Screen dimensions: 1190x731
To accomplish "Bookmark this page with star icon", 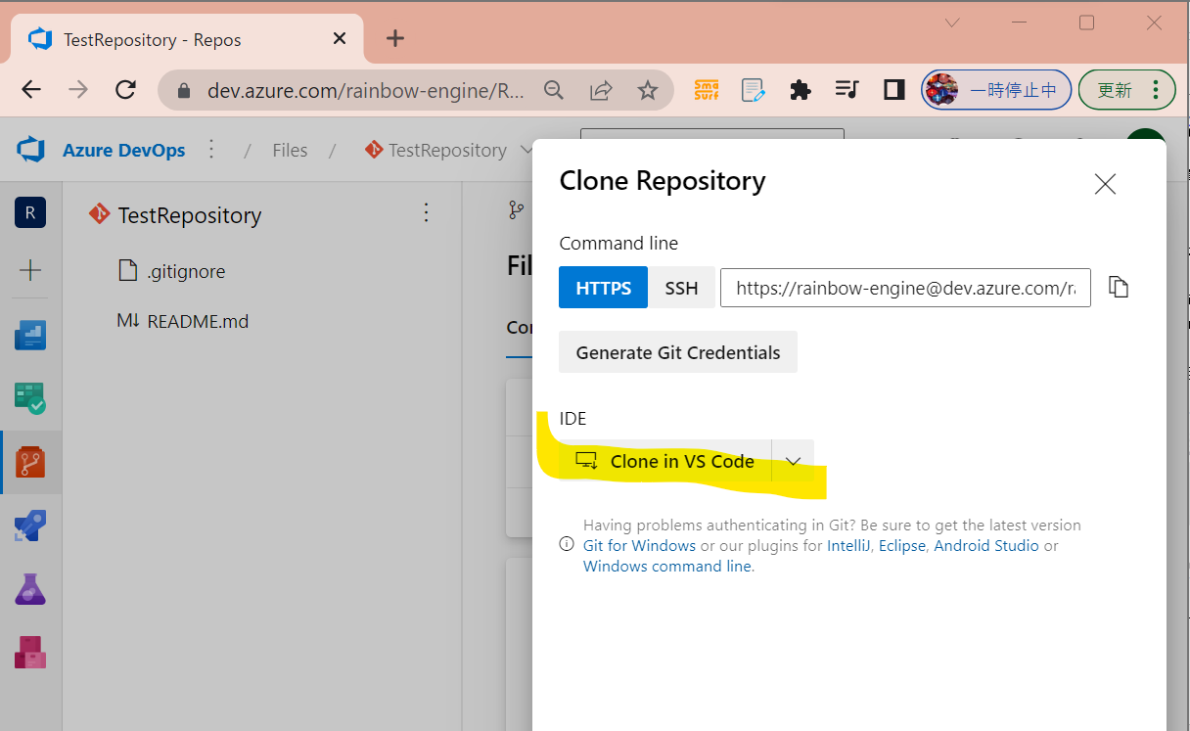I will point(648,90).
